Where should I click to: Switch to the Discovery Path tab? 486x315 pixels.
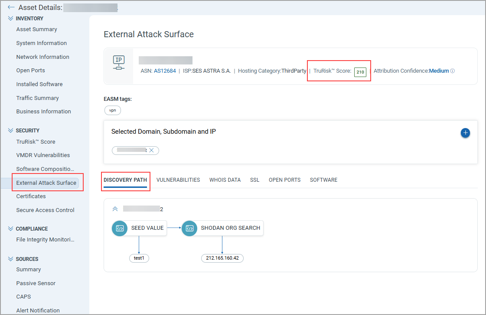coord(125,180)
